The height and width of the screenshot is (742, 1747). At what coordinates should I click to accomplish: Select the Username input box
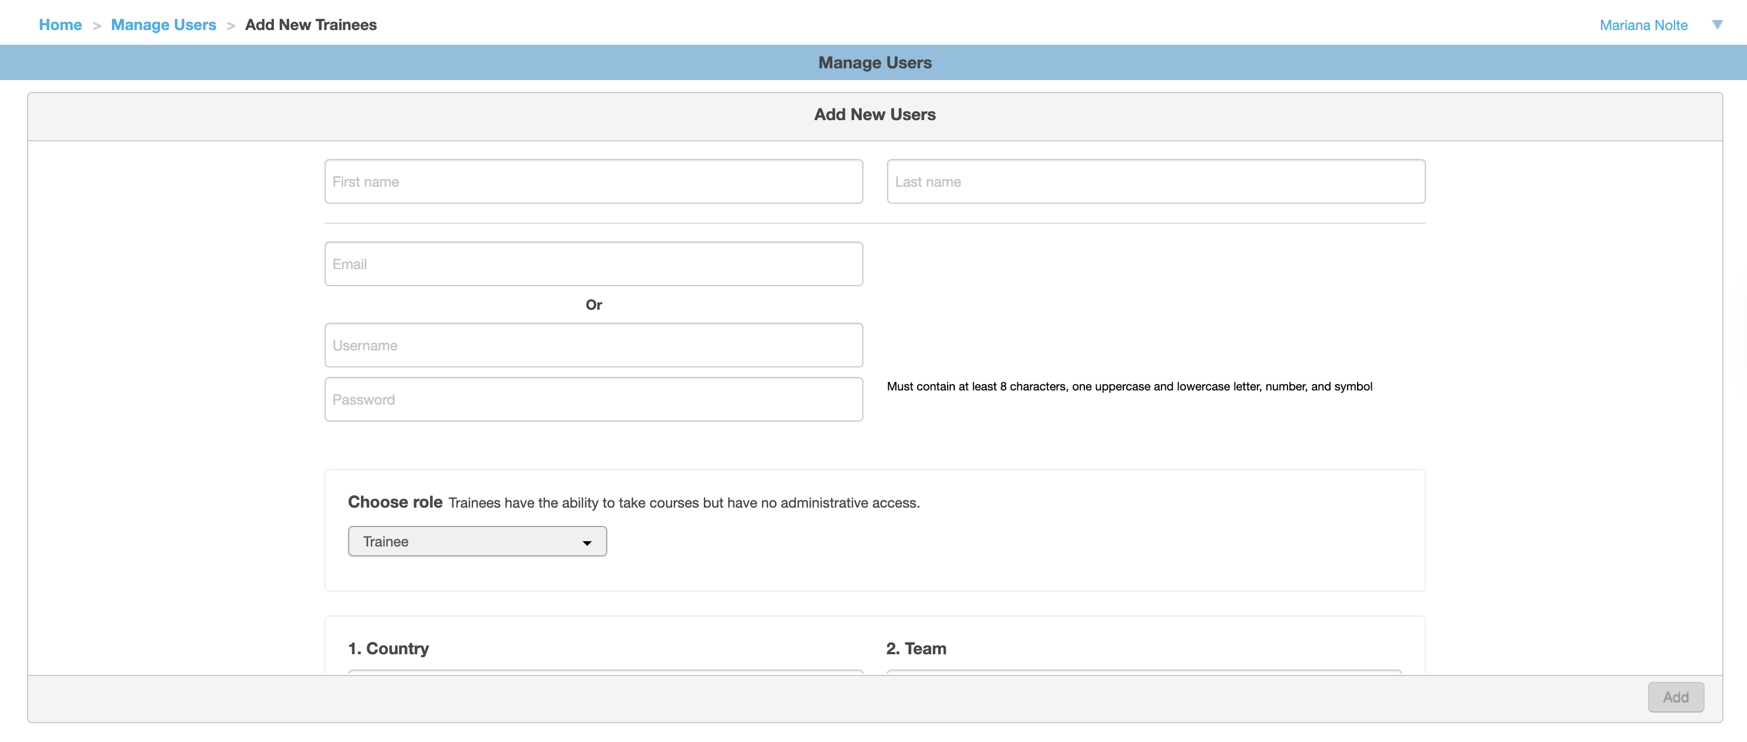[x=593, y=345]
